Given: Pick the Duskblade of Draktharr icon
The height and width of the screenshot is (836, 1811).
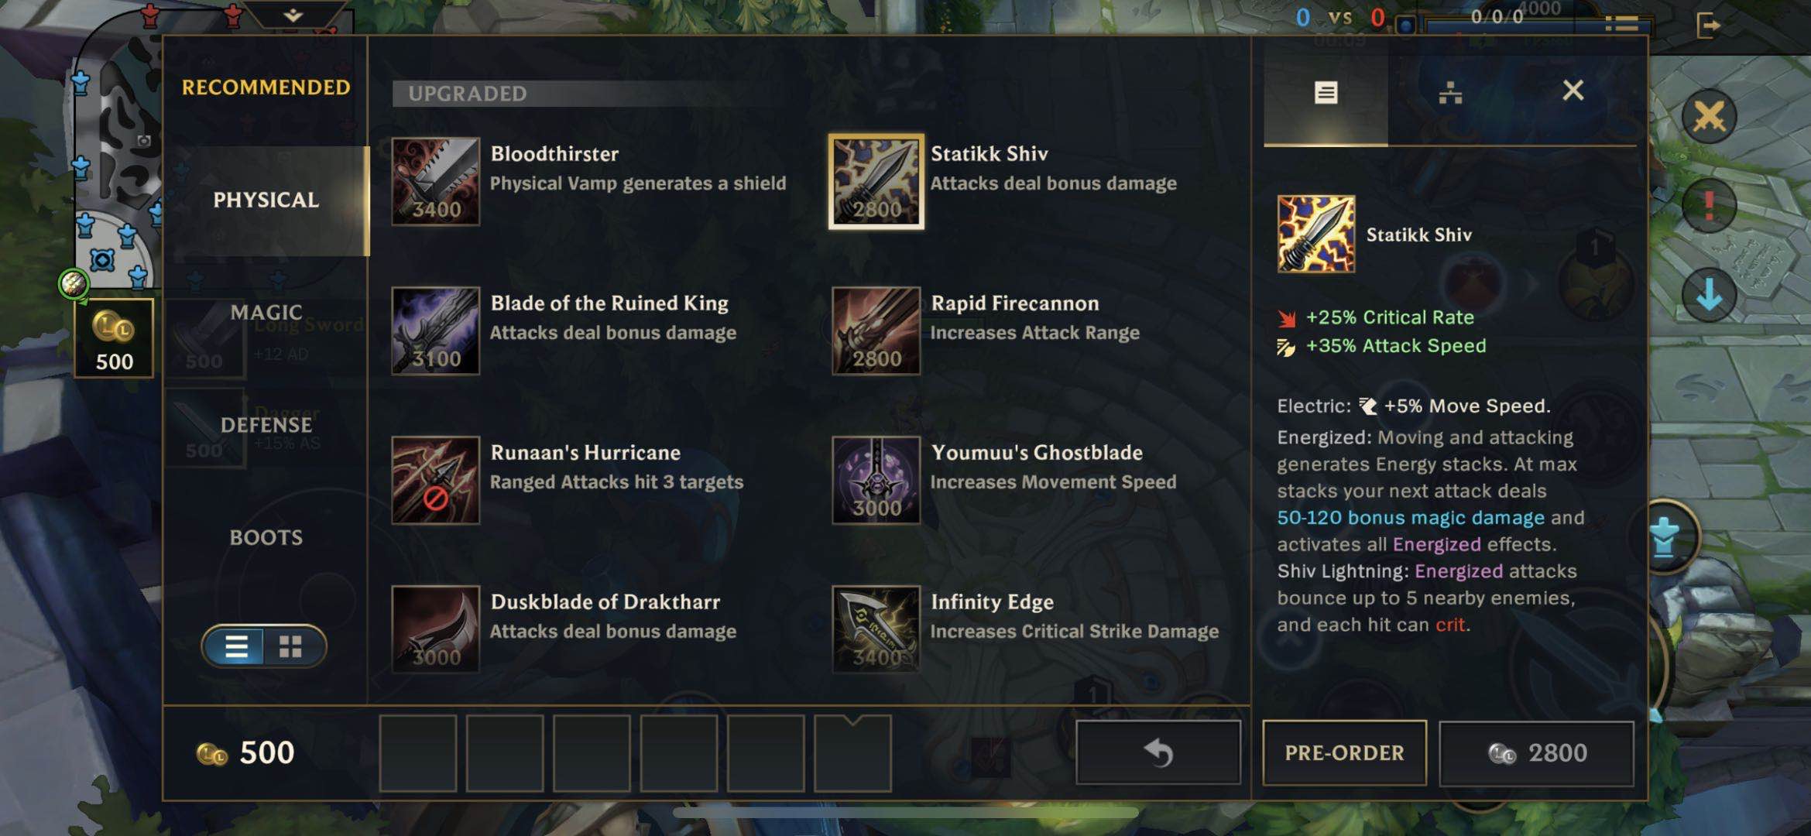Looking at the screenshot, I should [435, 629].
